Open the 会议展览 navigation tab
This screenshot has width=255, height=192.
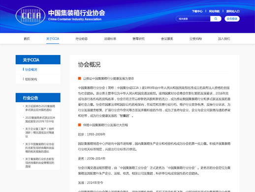[167, 39]
